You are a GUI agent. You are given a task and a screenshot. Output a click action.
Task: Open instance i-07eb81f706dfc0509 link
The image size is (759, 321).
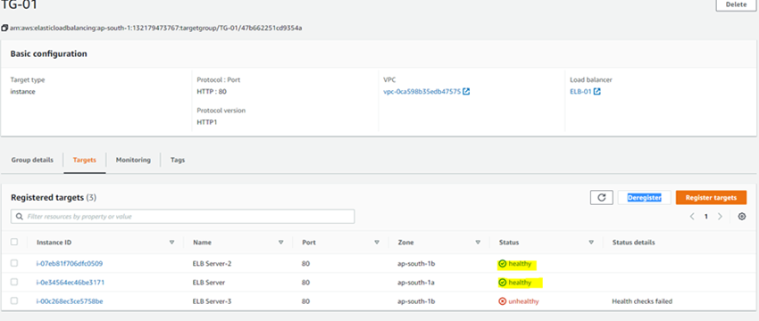(x=70, y=263)
